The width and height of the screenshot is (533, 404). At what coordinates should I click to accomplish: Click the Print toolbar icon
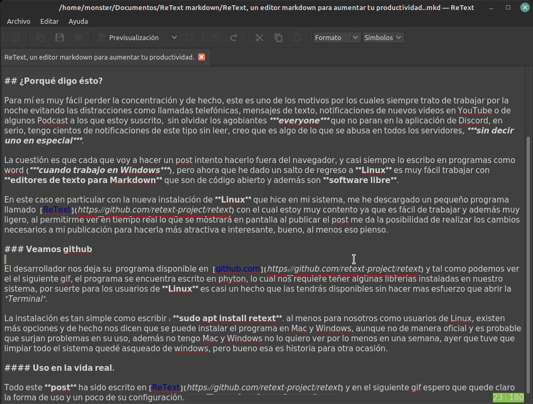[x=79, y=37]
